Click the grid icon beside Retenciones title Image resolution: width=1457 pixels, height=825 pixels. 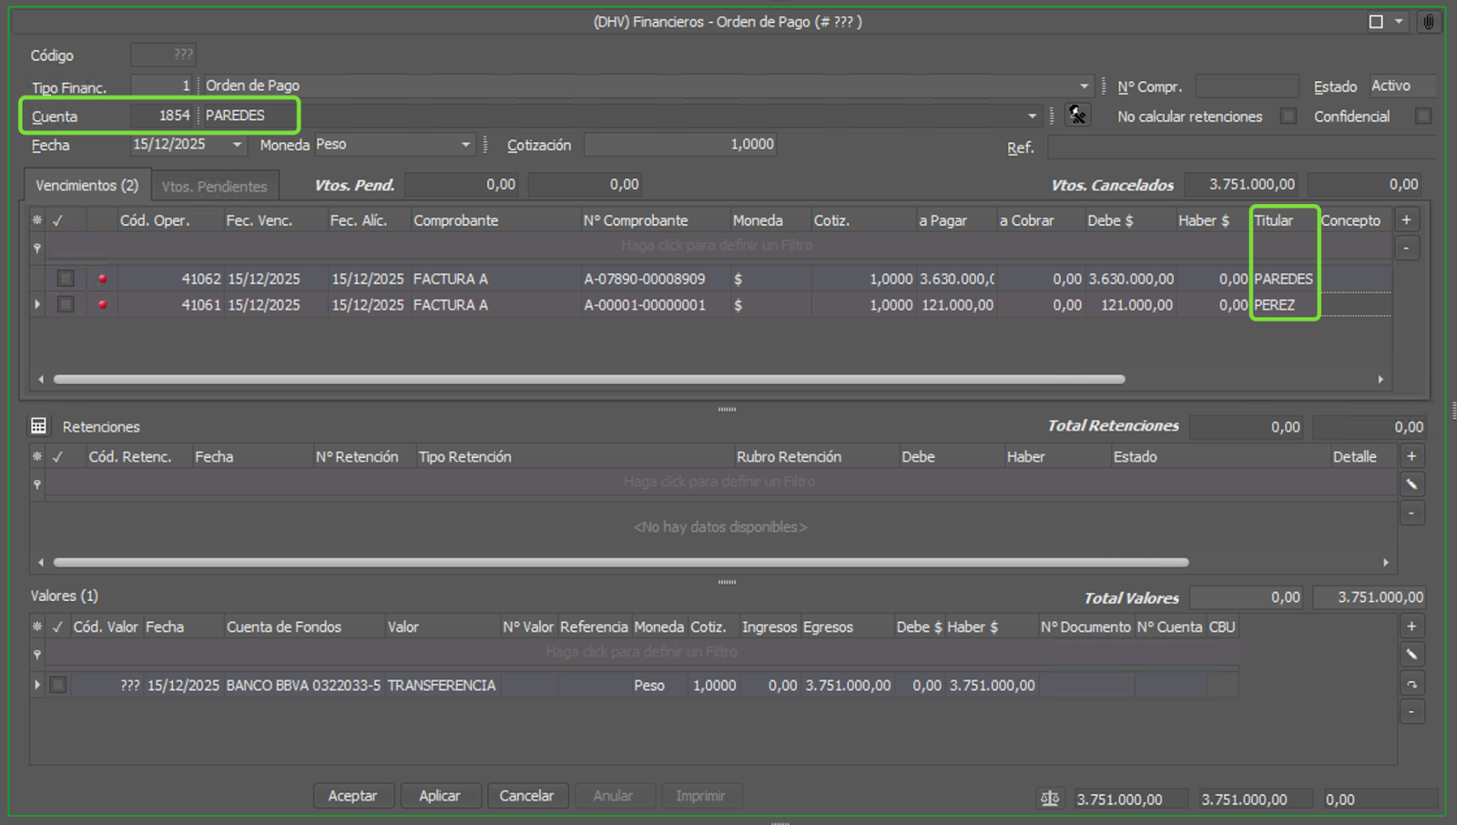(39, 426)
